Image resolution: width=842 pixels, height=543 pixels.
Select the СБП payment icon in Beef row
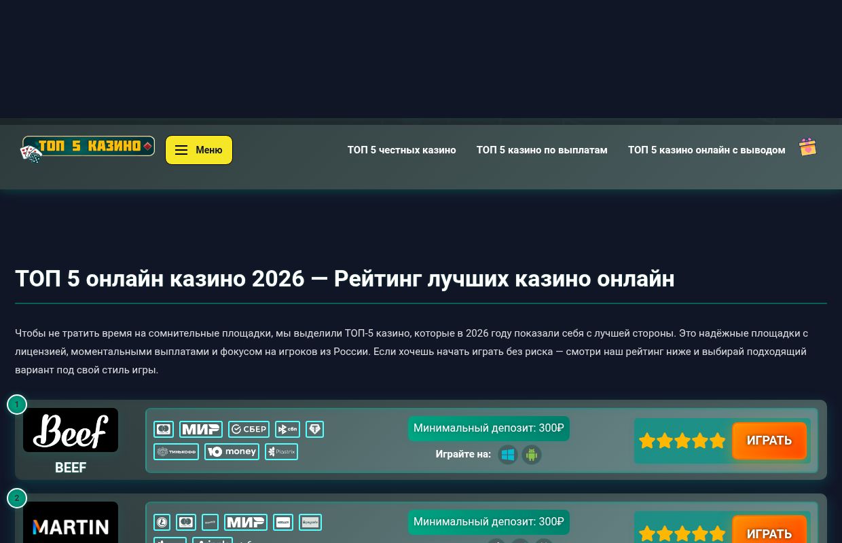287,429
